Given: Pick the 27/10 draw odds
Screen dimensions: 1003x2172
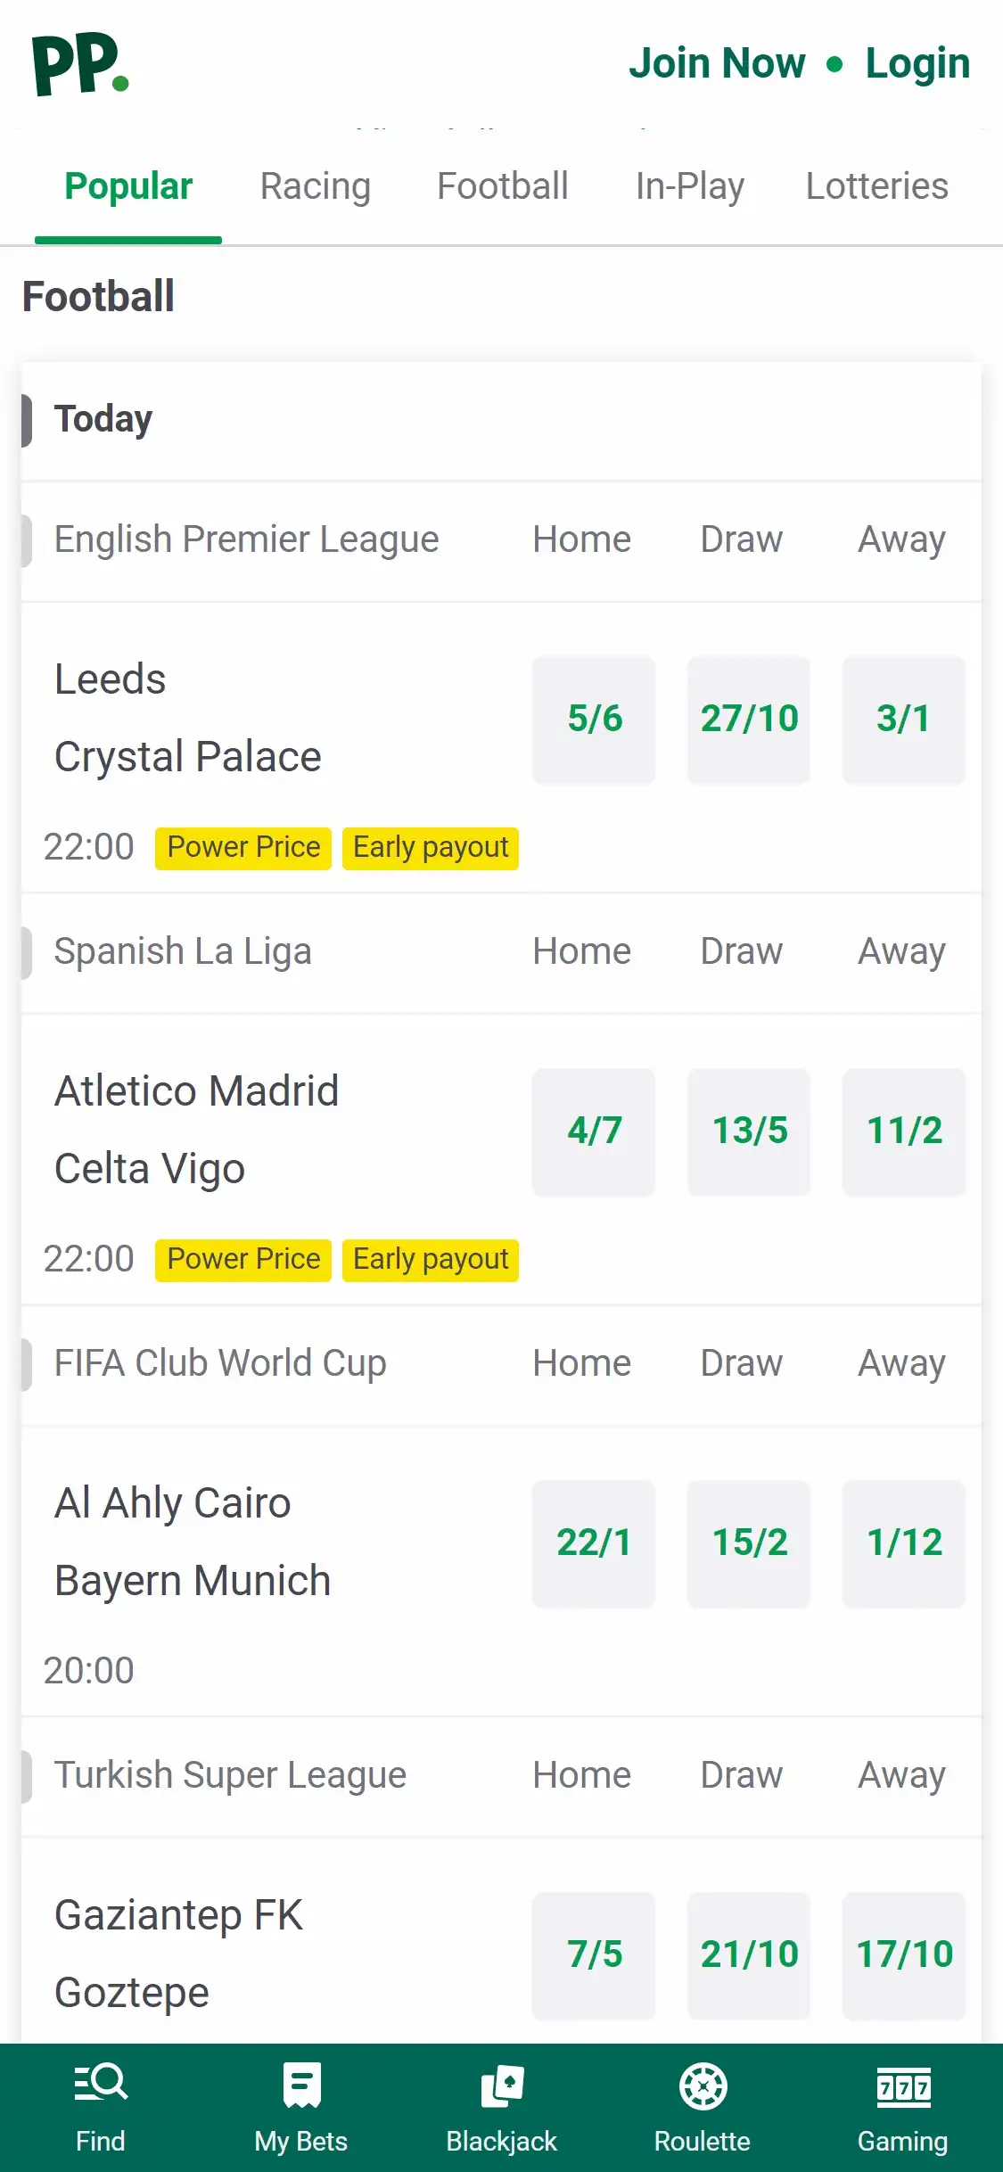Looking at the screenshot, I should coord(749,720).
